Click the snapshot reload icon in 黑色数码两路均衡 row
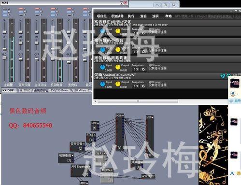241x185 pixels. pos(143,69)
